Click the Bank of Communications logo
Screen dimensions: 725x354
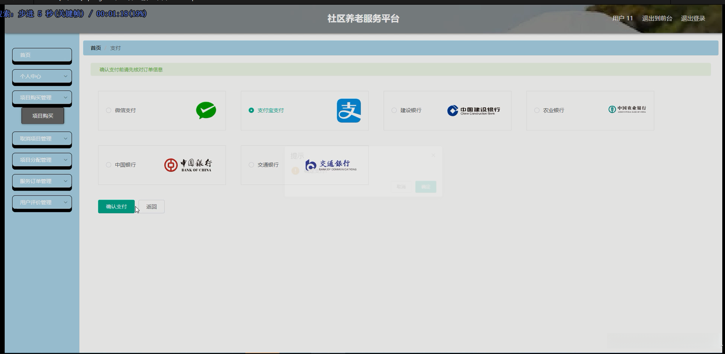[331, 165]
